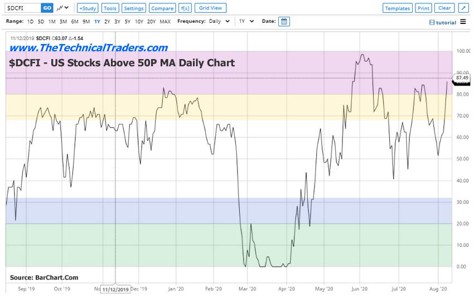This screenshot has height=297, width=474.
Task: Select the 6M range option
Action: (74, 22)
